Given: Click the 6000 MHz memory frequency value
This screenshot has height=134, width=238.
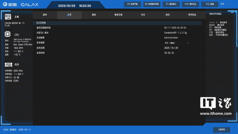Looking at the screenshot, I should [x=18, y=71].
